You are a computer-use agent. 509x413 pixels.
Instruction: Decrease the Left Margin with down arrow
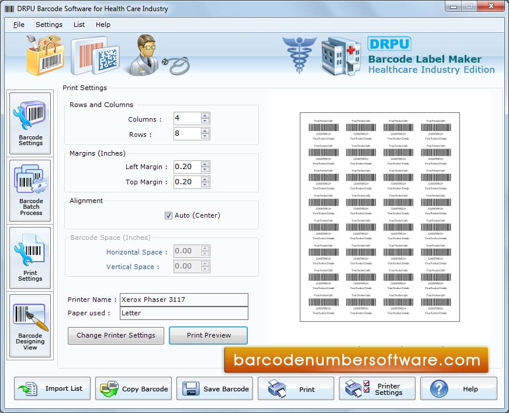(205, 170)
